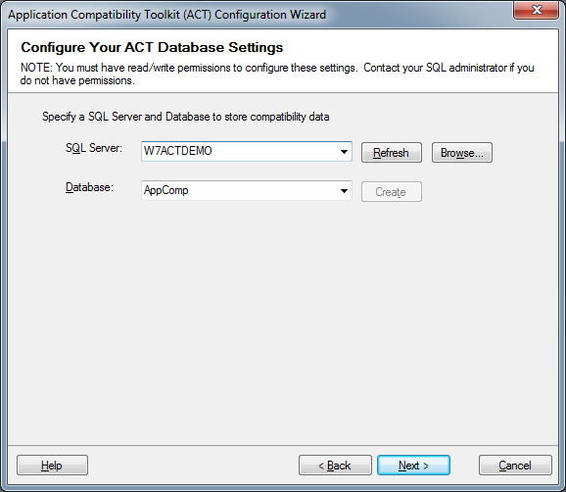Click the wizard window title bar text
566x492 pixels.
click(x=166, y=15)
